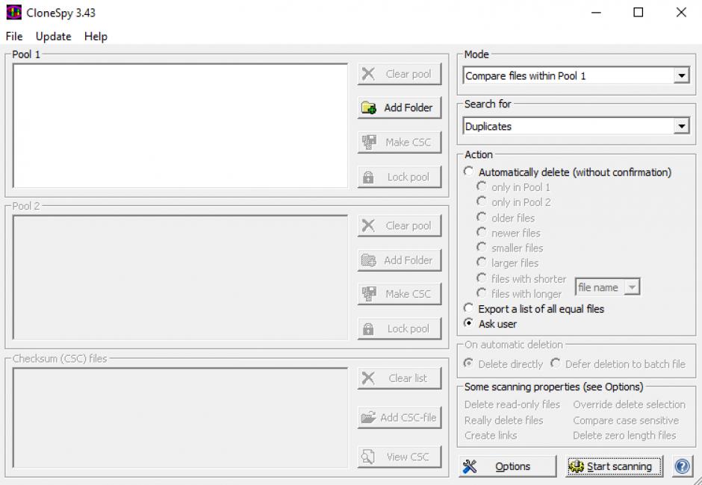Click the blue help question mark icon
Screen dimensions: 702x485
coord(682,466)
